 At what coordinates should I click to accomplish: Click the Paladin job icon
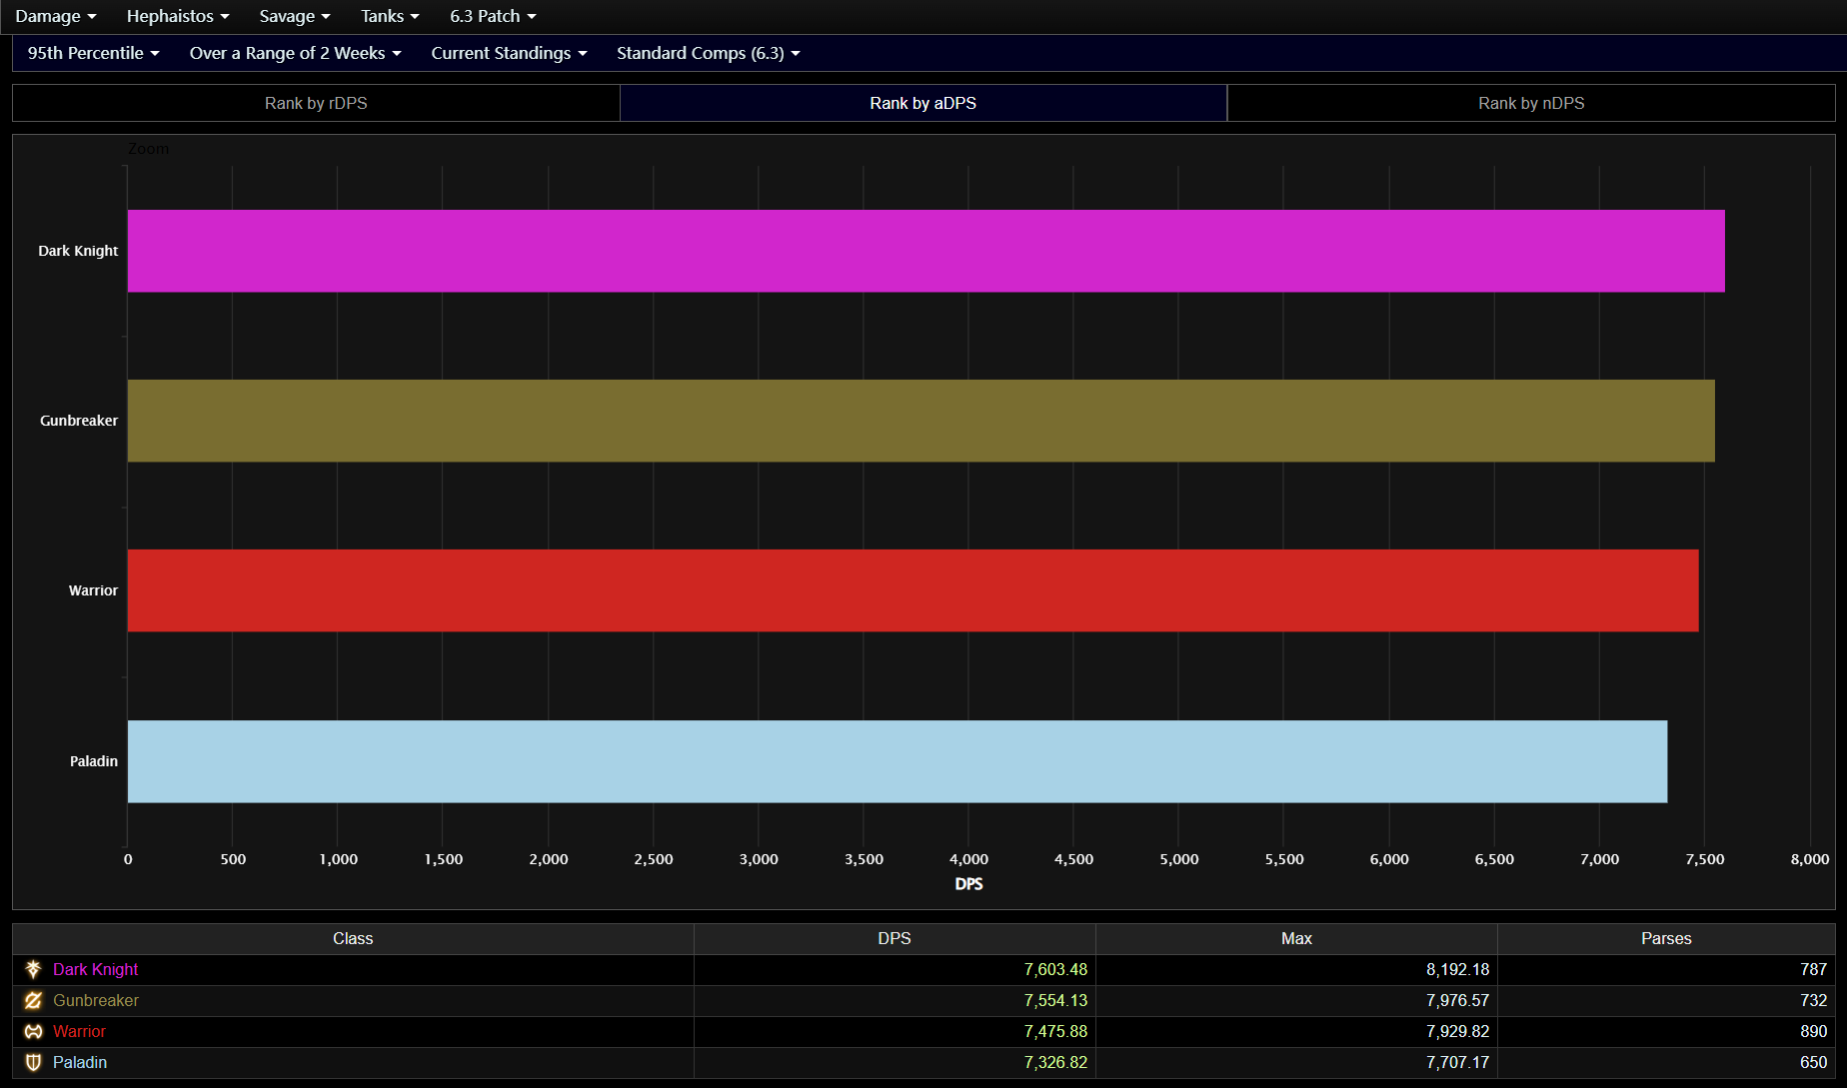point(33,1062)
